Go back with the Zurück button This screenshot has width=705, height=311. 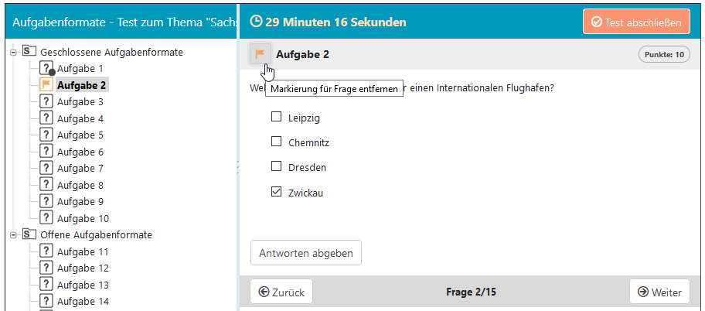(x=281, y=292)
